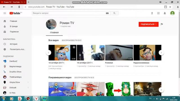
Task: Click the report flag icon
Action: tap(162, 24)
